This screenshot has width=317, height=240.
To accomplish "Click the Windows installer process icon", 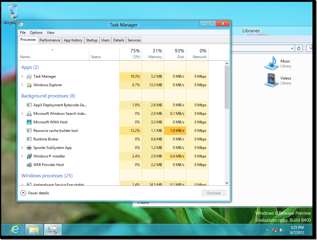I will pyautogui.click(x=29, y=156).
